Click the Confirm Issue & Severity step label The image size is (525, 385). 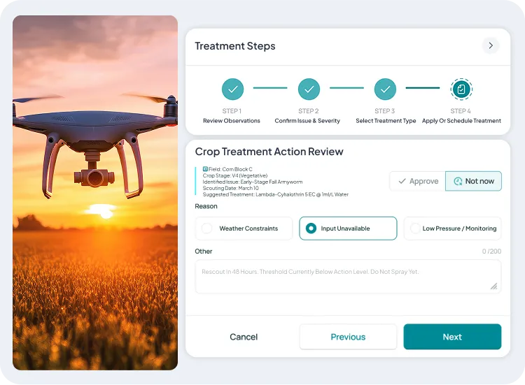pyautogui.click(x=307, y=121)
